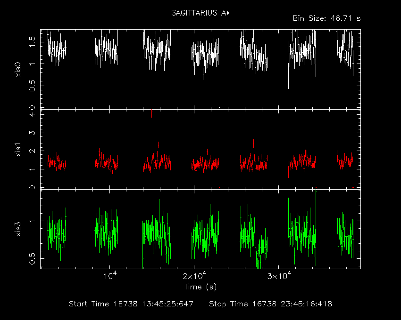Click the plot title SAGITTARIUS A*
The image size is (401, 320).
click(x=200, y=13)
